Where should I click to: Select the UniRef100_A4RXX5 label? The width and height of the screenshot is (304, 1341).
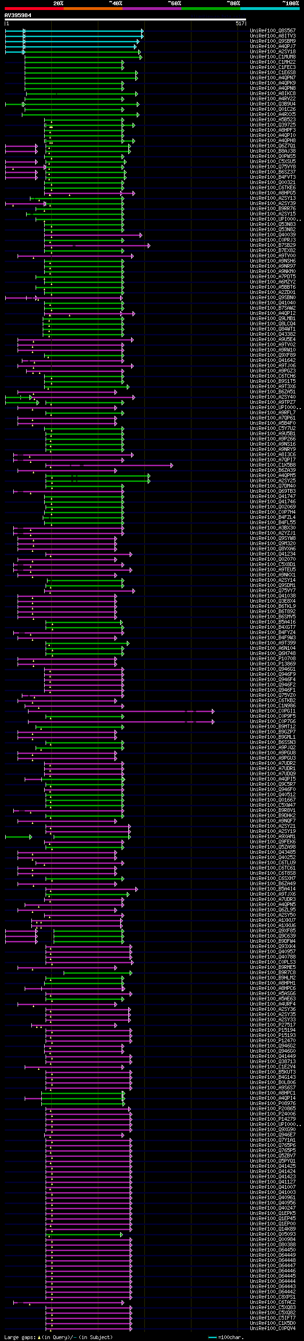(x=273, y=115)
